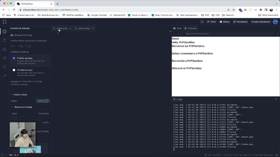Open the Files explorer sidebar icon
This screenshot has width=280, height=157.
click(5, 41)
